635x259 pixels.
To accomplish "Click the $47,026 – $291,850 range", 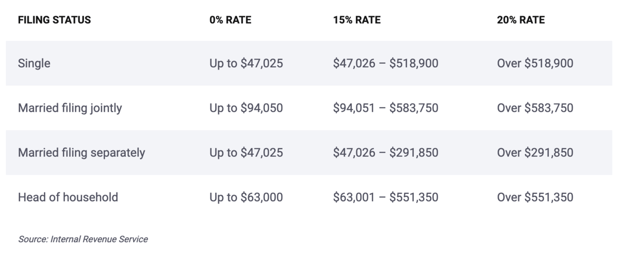I will pos(385,153).
